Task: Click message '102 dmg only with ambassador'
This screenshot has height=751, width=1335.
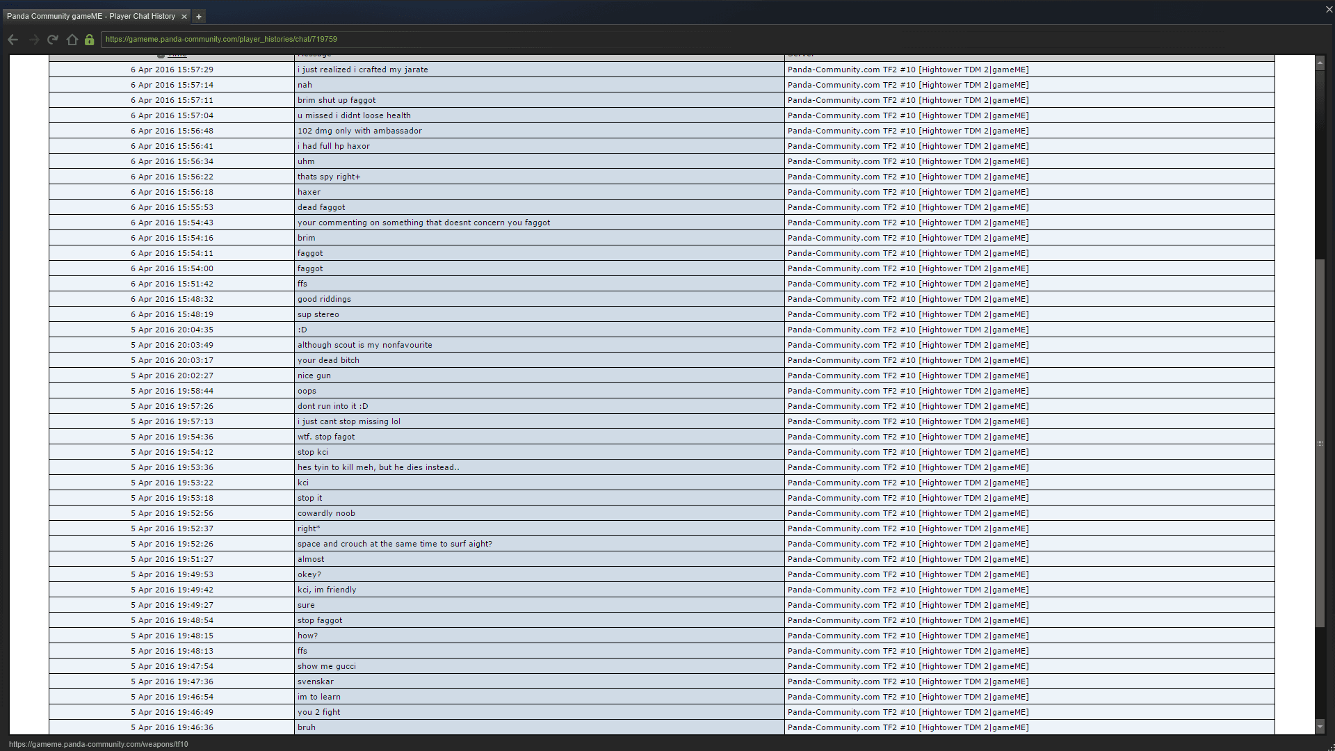Action: pos(359,131)
